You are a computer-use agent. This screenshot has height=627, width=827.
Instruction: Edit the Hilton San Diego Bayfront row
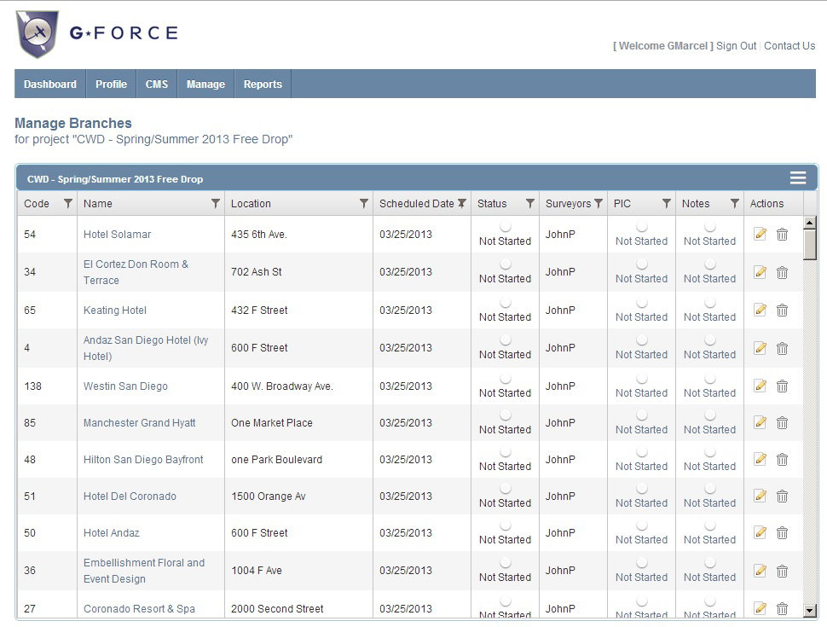click(760, 459)
